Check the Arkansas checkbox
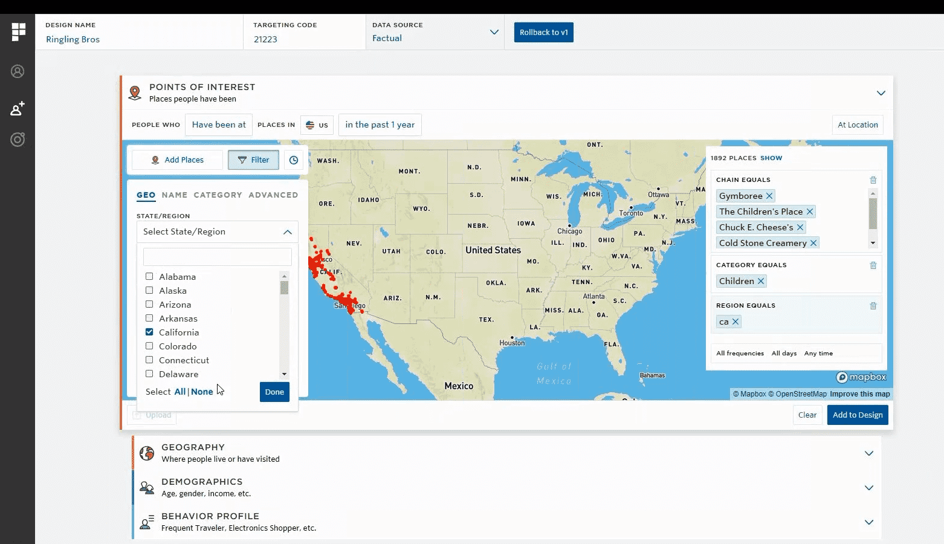944x544 pixels. pyautogui.click(x=149, y=318)
